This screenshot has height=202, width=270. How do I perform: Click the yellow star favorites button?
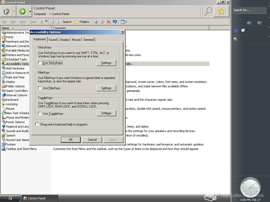click(221, 11)
